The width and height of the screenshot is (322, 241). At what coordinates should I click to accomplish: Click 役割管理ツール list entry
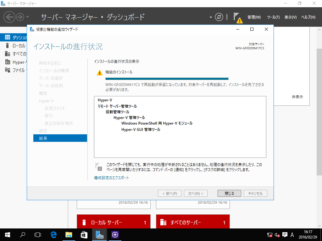coord(118,112)
